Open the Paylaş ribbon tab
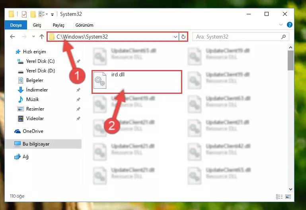The width and height of the screenshot is (306, 210). 58,25
